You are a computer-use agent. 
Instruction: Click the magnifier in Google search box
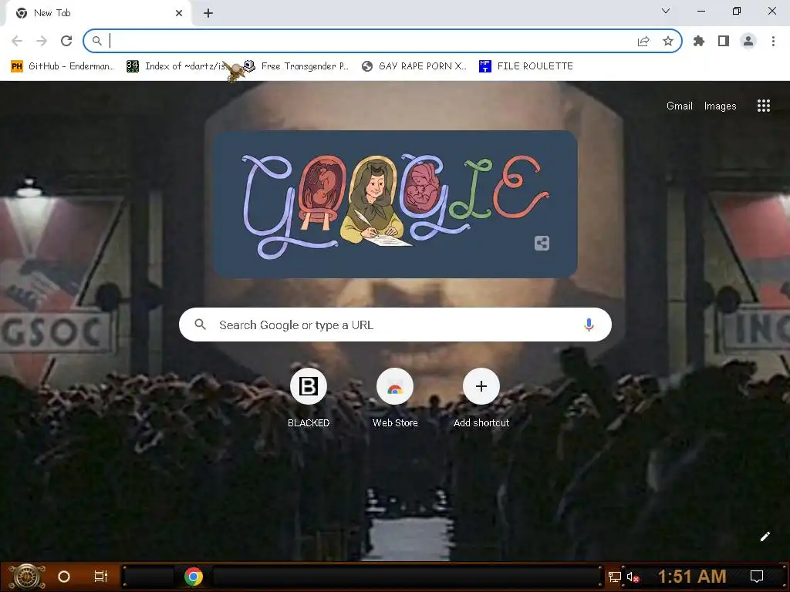pyautogui.click(x=201, y=325)
